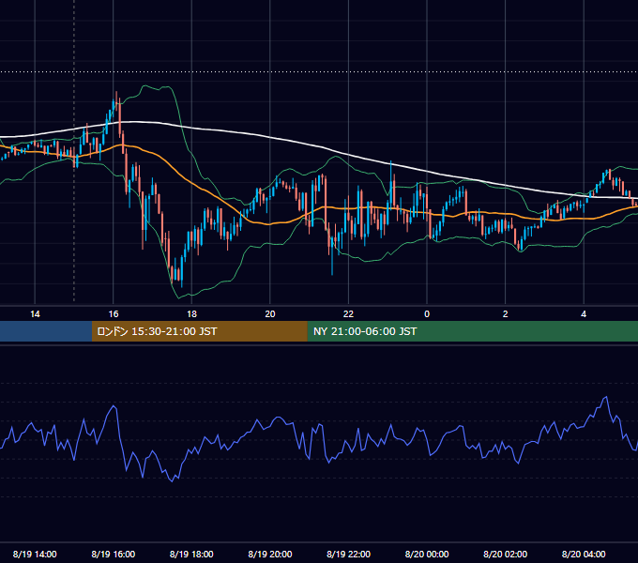Click the 16 hour label on the price axis

click(114, 314)
